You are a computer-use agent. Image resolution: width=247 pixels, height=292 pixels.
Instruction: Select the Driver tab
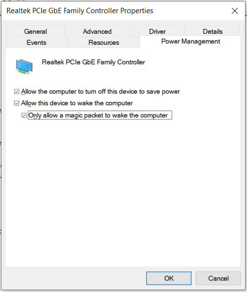coord(157,31)
